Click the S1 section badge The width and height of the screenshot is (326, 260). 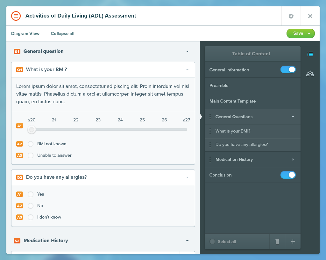(17, 51)
